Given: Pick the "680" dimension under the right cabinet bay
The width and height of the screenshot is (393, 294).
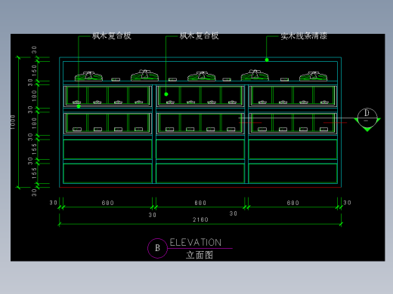Looking at the screenshot, I should coord(292,203).
